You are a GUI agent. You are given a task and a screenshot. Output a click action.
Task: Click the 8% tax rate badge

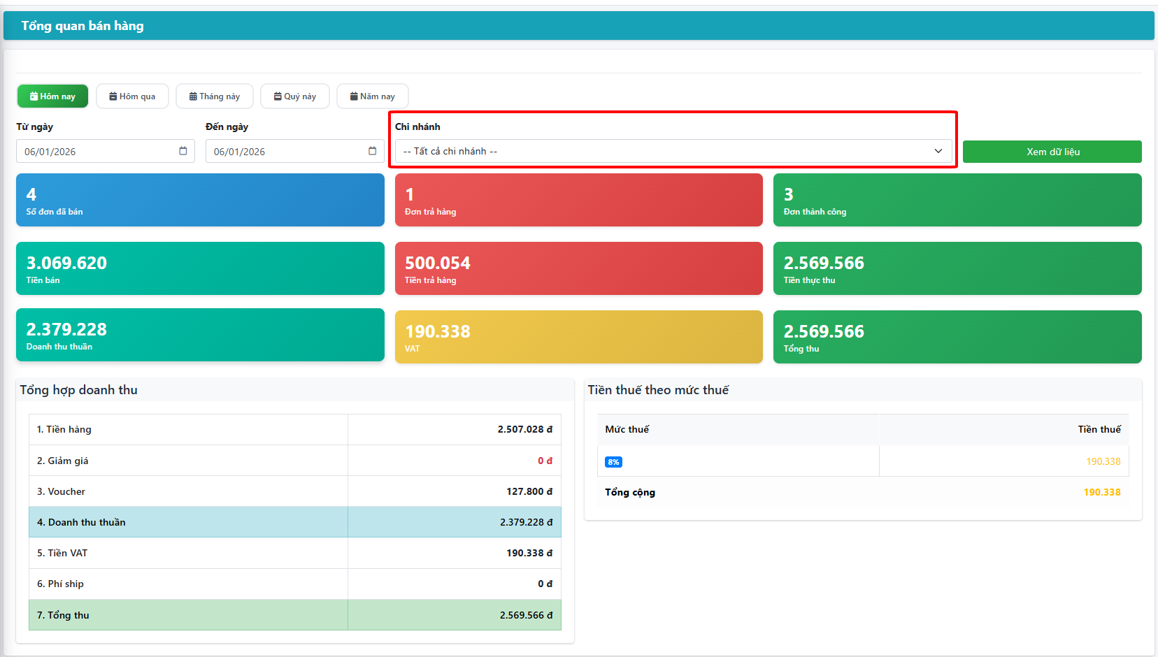pyautogui.click(x=613, y=462)
